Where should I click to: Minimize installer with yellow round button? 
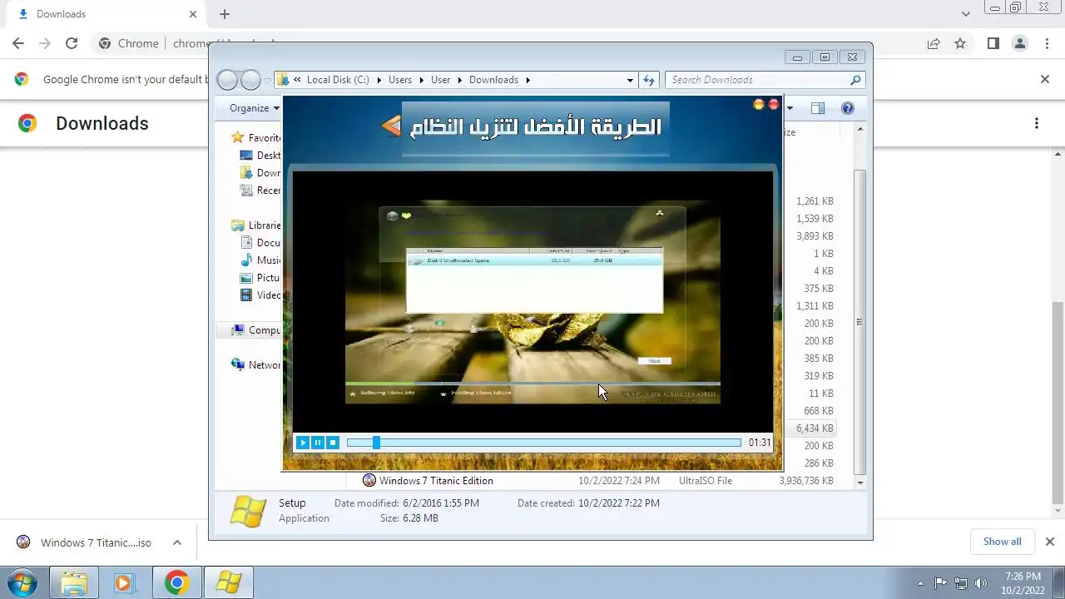pyautogui.click(x=758, y=104)
